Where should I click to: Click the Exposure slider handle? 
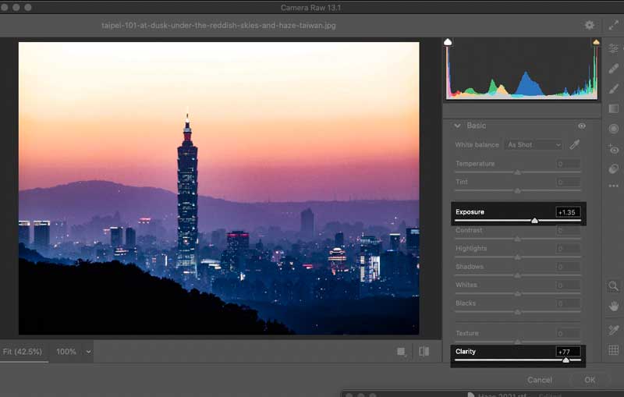coord(534,221)
